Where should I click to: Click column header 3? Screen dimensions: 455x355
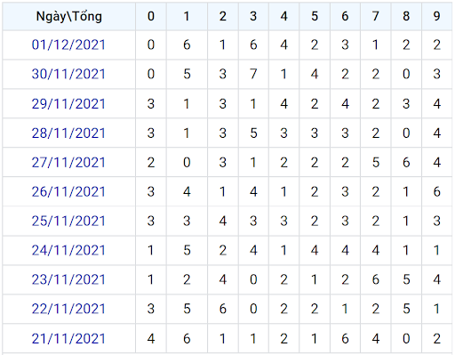(x=253, y=16)
